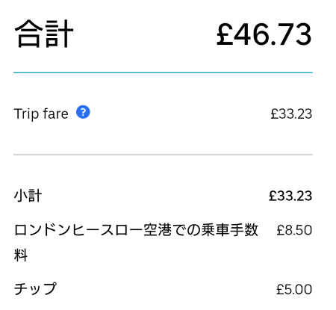The image size is (336, 310).
Task: Click the teal divider line under 合計
Action: [x=163, y=72]
